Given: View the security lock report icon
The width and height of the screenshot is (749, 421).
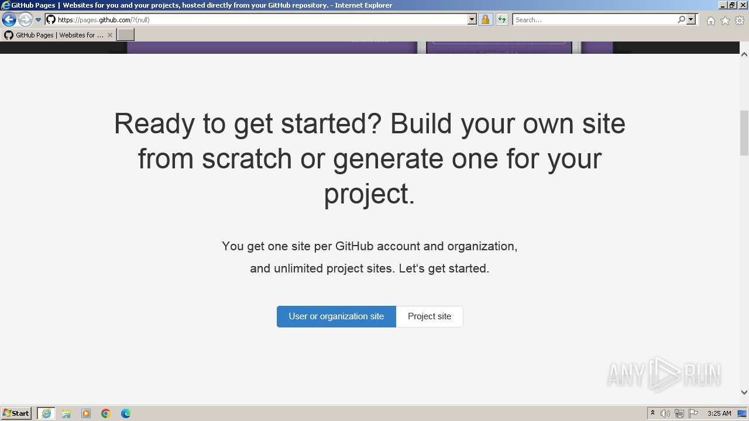Looking at the screenshot, I should pyautogui.click(x=485, y=19).
